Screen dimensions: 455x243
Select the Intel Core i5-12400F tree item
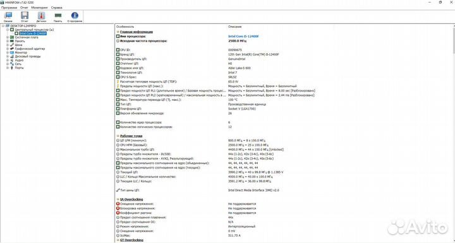coord(33,33)
